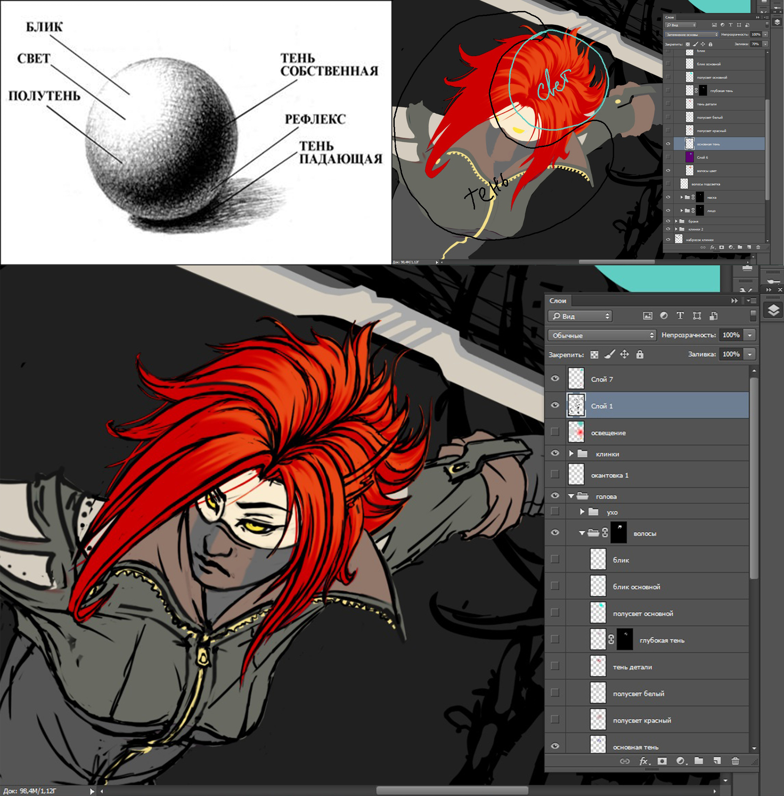Select the полусвет красный layer in large panel
The width and height of the screenshot is (784, 796).
click(658, 720)
